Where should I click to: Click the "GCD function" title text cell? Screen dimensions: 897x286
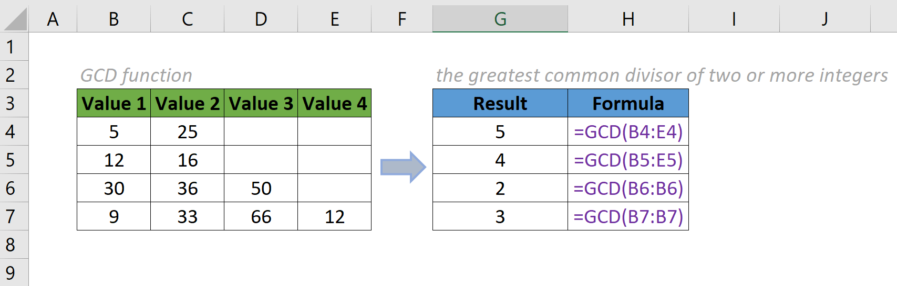(x=136, y=75)
